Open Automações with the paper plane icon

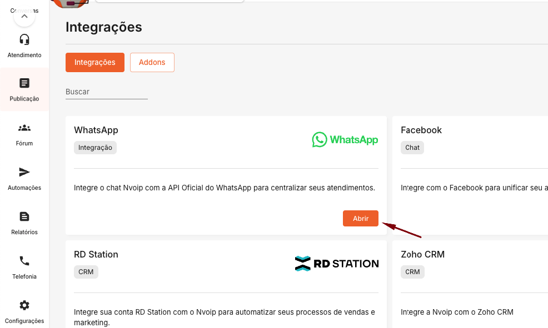pos(24,172)
